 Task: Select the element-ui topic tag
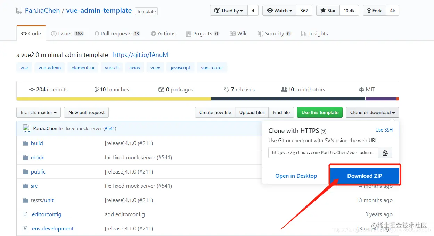[x=83, y=68]
